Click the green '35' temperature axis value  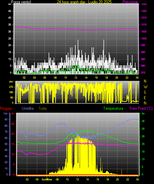point(143,121)
